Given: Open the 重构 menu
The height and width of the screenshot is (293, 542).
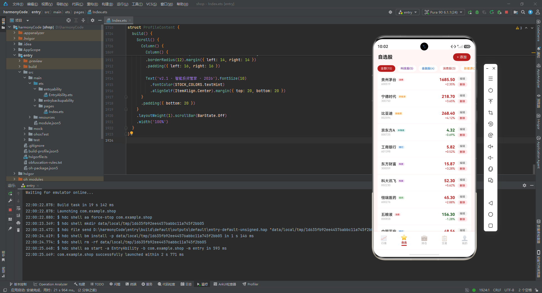Looking at the screenshot, I should pos(92,4).
